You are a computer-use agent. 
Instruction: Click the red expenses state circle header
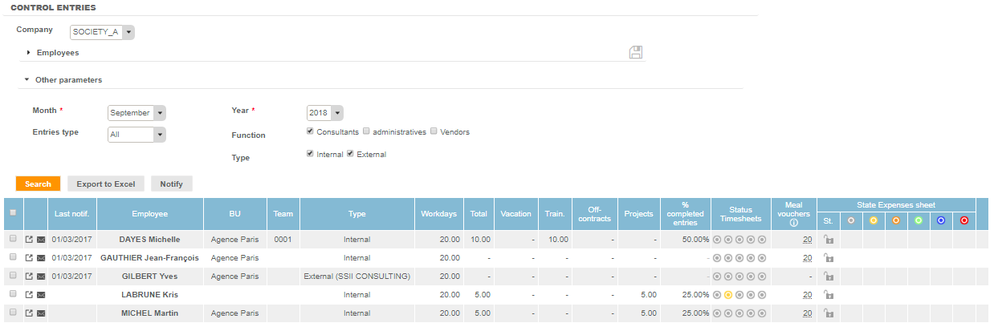[963, 220]
